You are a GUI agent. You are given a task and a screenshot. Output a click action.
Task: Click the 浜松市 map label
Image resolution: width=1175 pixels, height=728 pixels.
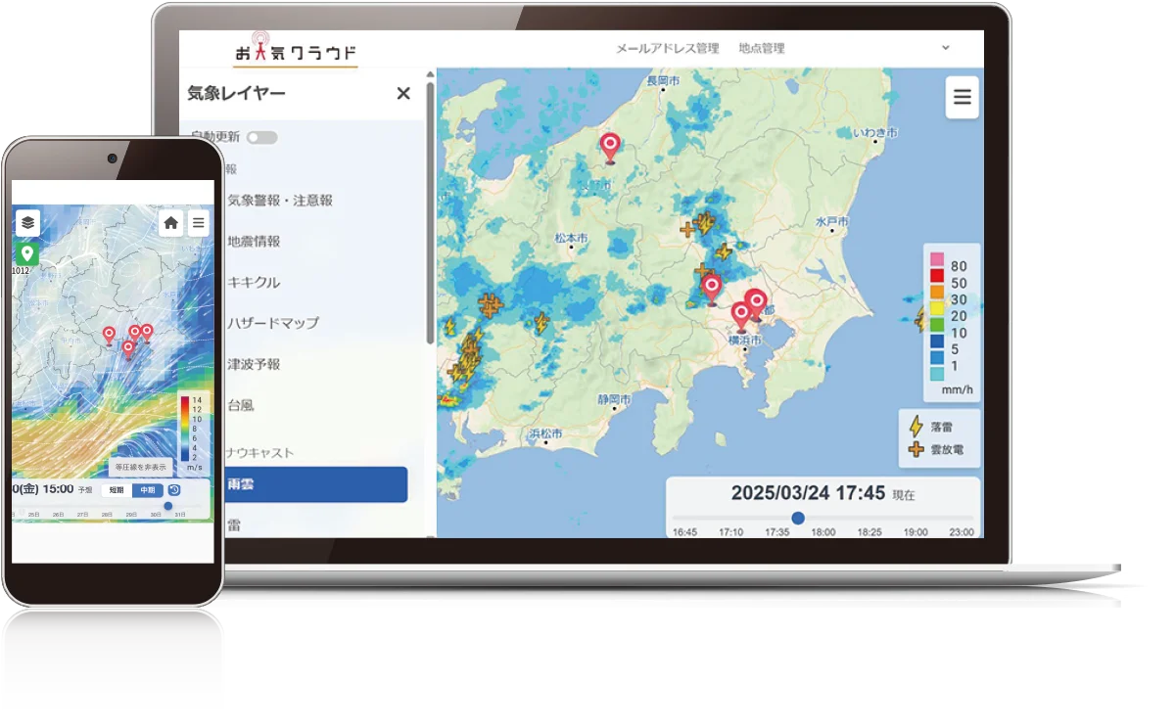[545, 433]
